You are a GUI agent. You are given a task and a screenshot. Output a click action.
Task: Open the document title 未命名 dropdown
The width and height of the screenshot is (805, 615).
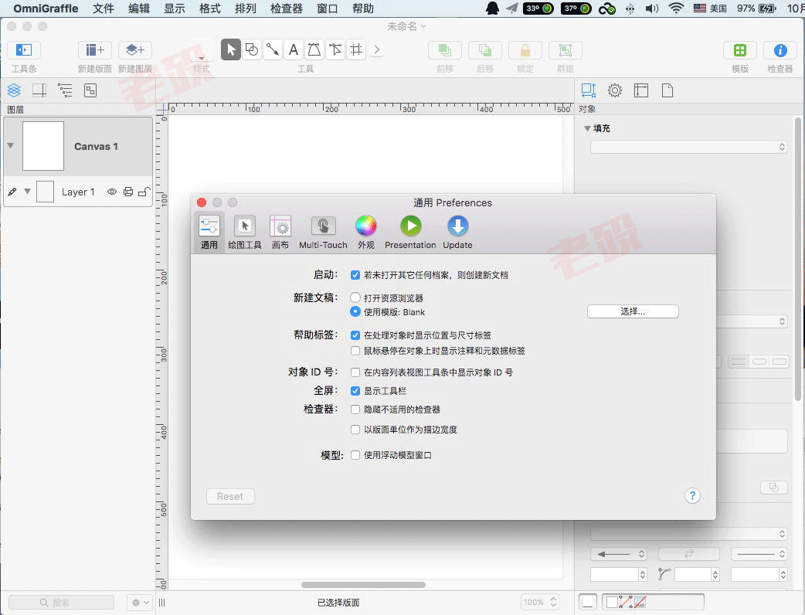click(x=406, y=26)
